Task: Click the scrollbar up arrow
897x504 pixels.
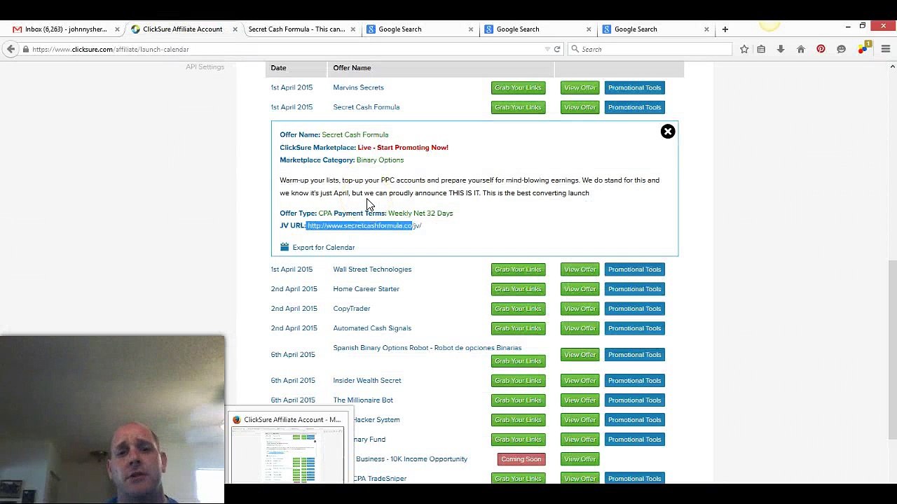Action: (x=892, y=66)
